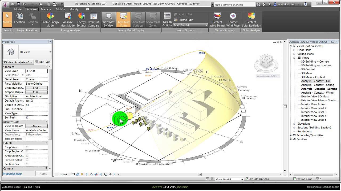The width and height of the screenshot is (341, 191).
Task: Click the Visual Style icon in view control bar
Action: [78, 174]
